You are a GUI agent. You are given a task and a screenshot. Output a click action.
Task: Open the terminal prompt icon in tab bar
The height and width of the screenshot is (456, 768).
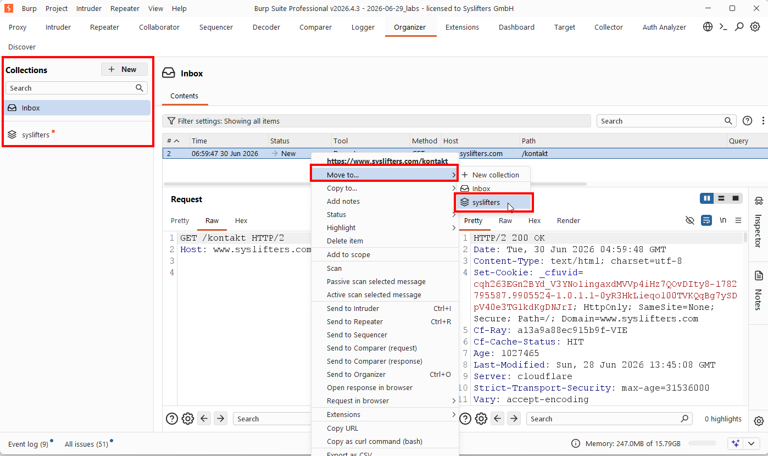(724, 27)
